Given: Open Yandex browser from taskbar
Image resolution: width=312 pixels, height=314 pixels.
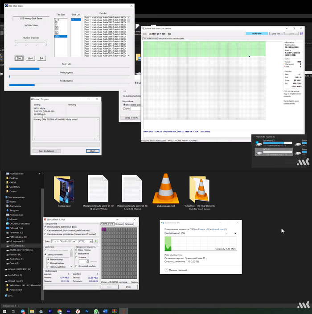Looking at the screenshot, I should tap(77, 310).
